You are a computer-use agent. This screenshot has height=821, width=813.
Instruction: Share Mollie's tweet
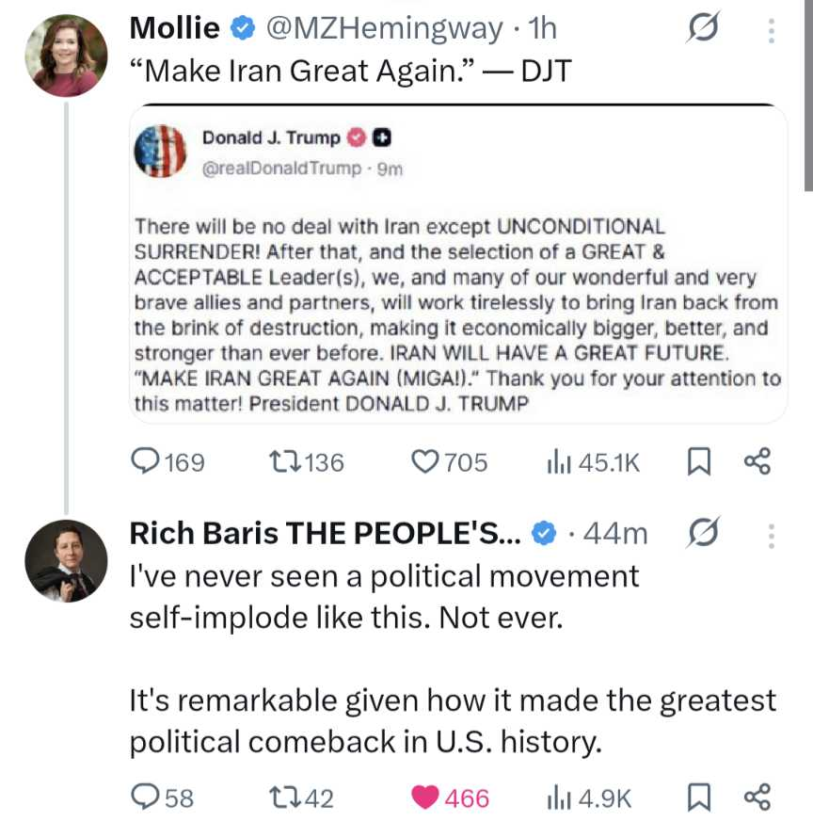(x=757, y=461)
